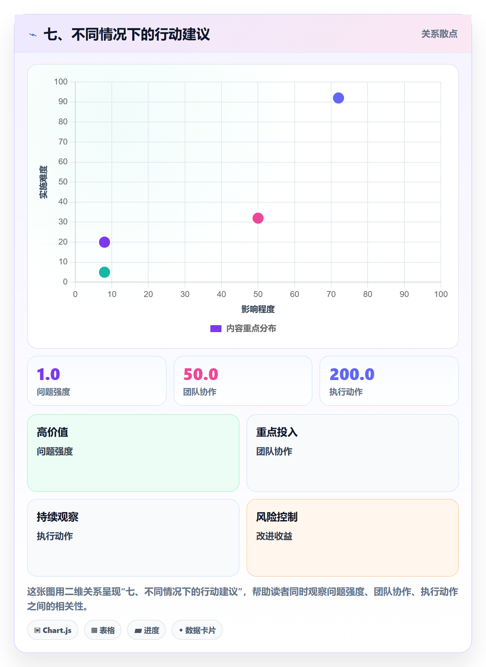Select the blue scatter point near the chart top
This screenshot has height=667, width=486.
click(x=338, y=98)
